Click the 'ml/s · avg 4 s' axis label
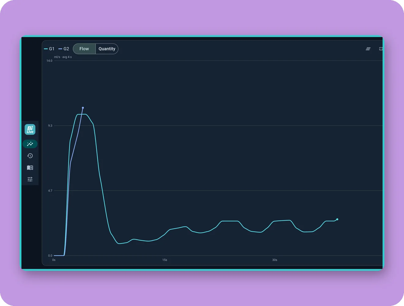404x306 pixels. [63, 57]
